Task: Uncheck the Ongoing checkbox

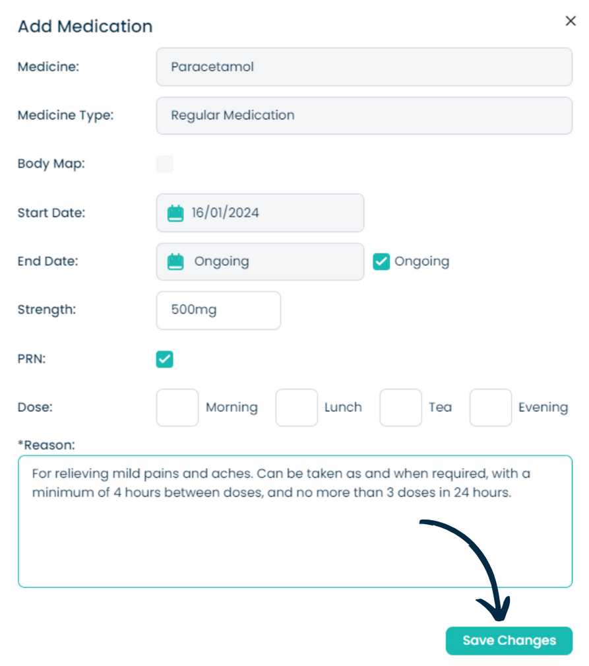Action: pyautogui.click(x=381, y=261)
